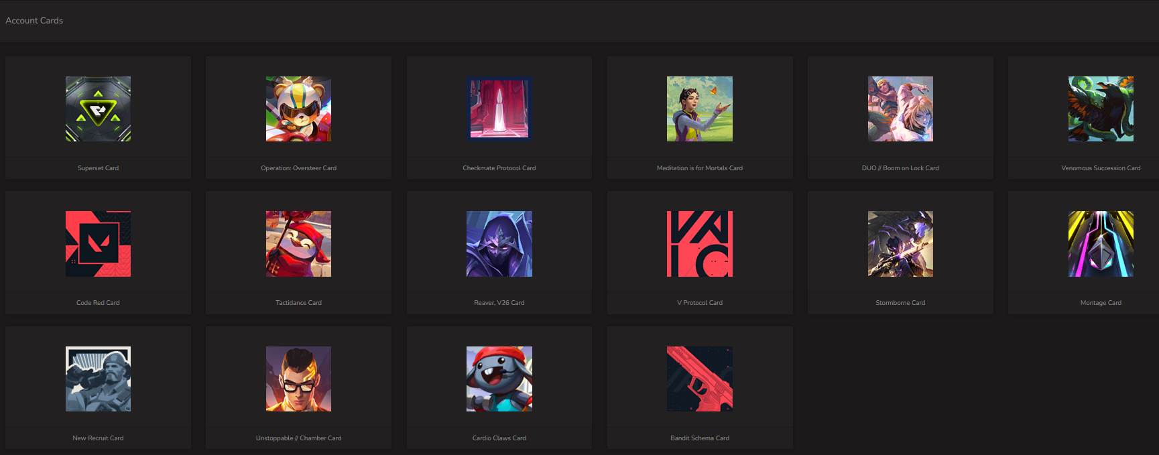Select the Bandit Schema pistol card art
1159x455 pixels.
pyautogui.click(x=700, y=379)
